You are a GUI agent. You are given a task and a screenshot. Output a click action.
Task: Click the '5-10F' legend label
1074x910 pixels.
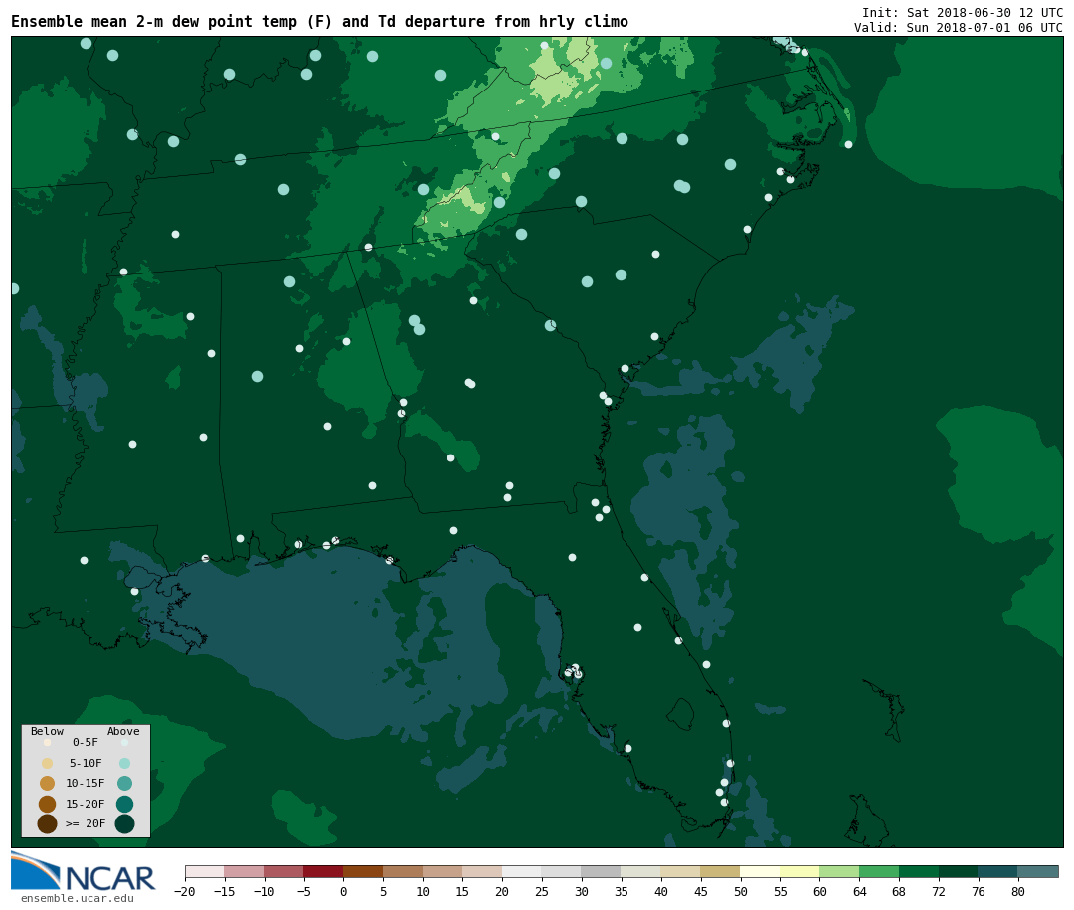point(86,763)
